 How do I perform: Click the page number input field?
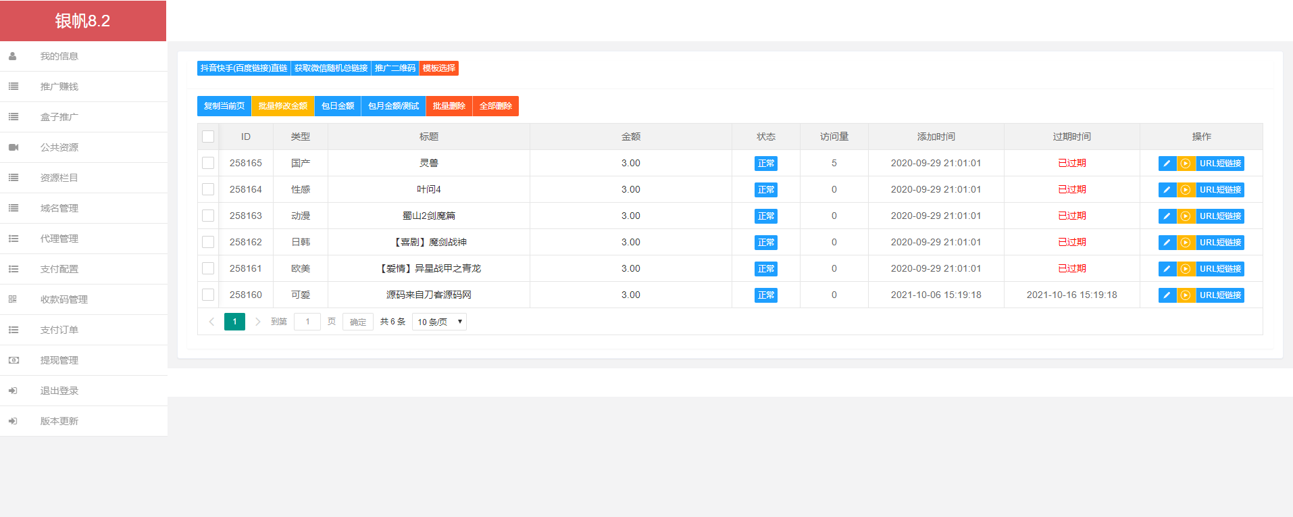tap(307, 322)
